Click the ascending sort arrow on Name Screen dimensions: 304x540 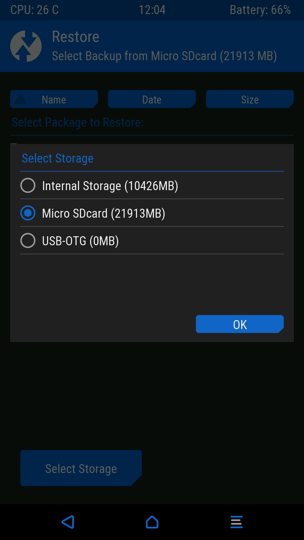[x=20, y=99]
